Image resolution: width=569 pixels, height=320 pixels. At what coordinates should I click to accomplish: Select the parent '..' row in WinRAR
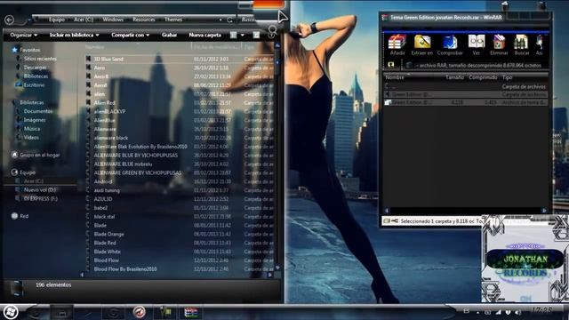click(466, 86)
